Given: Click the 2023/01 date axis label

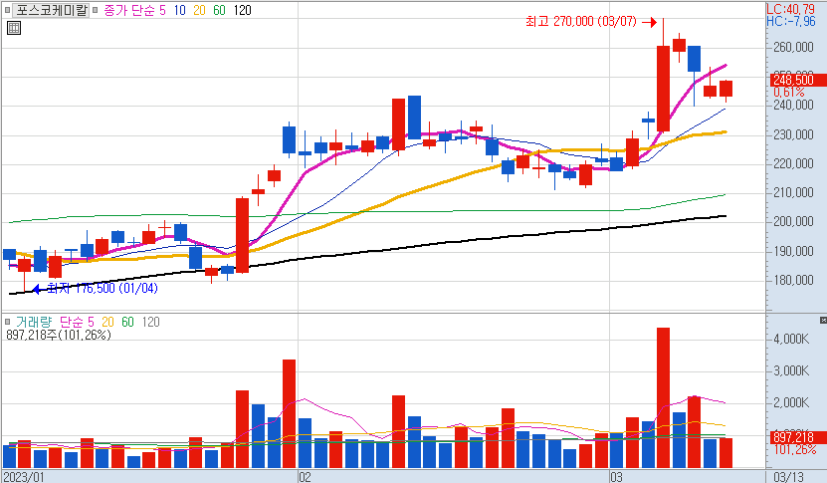Looking at the screenshot, I should 23,477.
